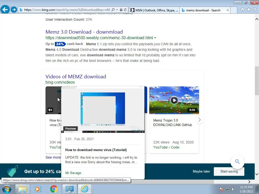Open Google Chrome from the taskbar
This screenshot has width=259, height=194.
pyautogui.click(x=54, y=189)
